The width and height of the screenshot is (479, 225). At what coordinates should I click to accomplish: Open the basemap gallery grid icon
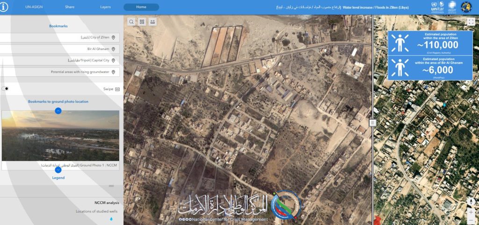[142, 21]
